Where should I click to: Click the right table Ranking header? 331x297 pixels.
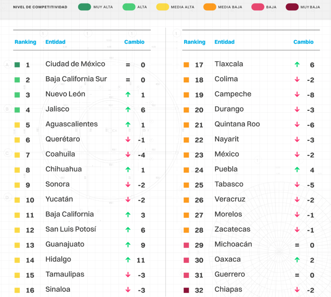pyautogui.click(x=194, y=42)
